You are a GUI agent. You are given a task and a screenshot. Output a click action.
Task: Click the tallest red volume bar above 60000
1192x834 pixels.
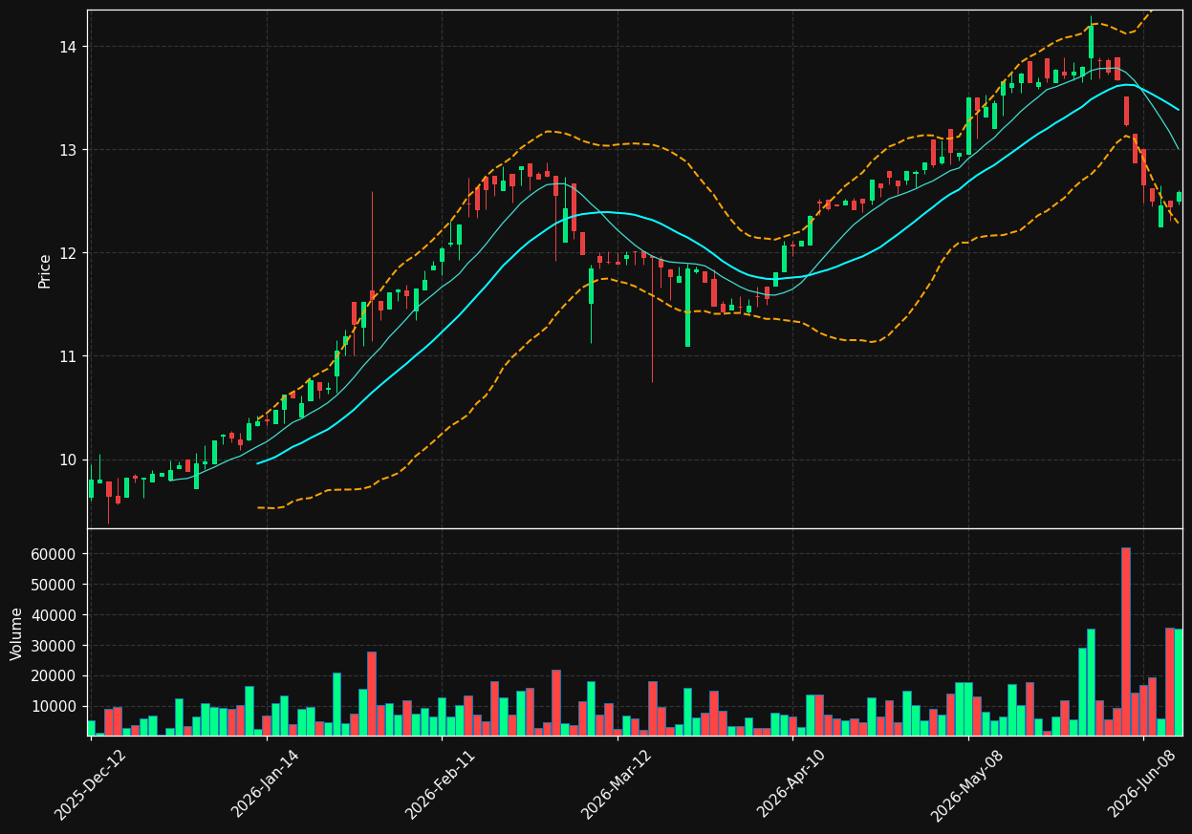[x=1126, y=641]
